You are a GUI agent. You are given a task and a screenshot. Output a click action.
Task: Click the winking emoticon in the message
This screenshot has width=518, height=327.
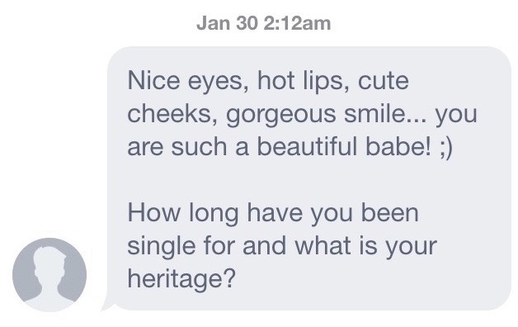pyautogui.click(x=446, y=148)
